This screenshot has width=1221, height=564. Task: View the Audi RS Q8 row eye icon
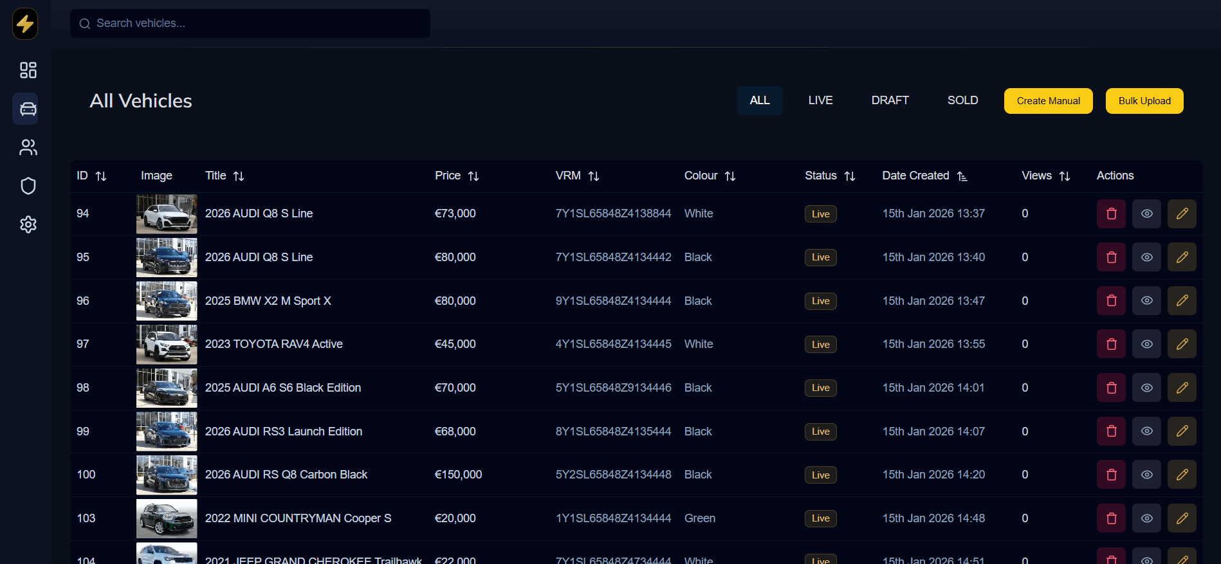pyautogui.click(x=1146, y=475)
